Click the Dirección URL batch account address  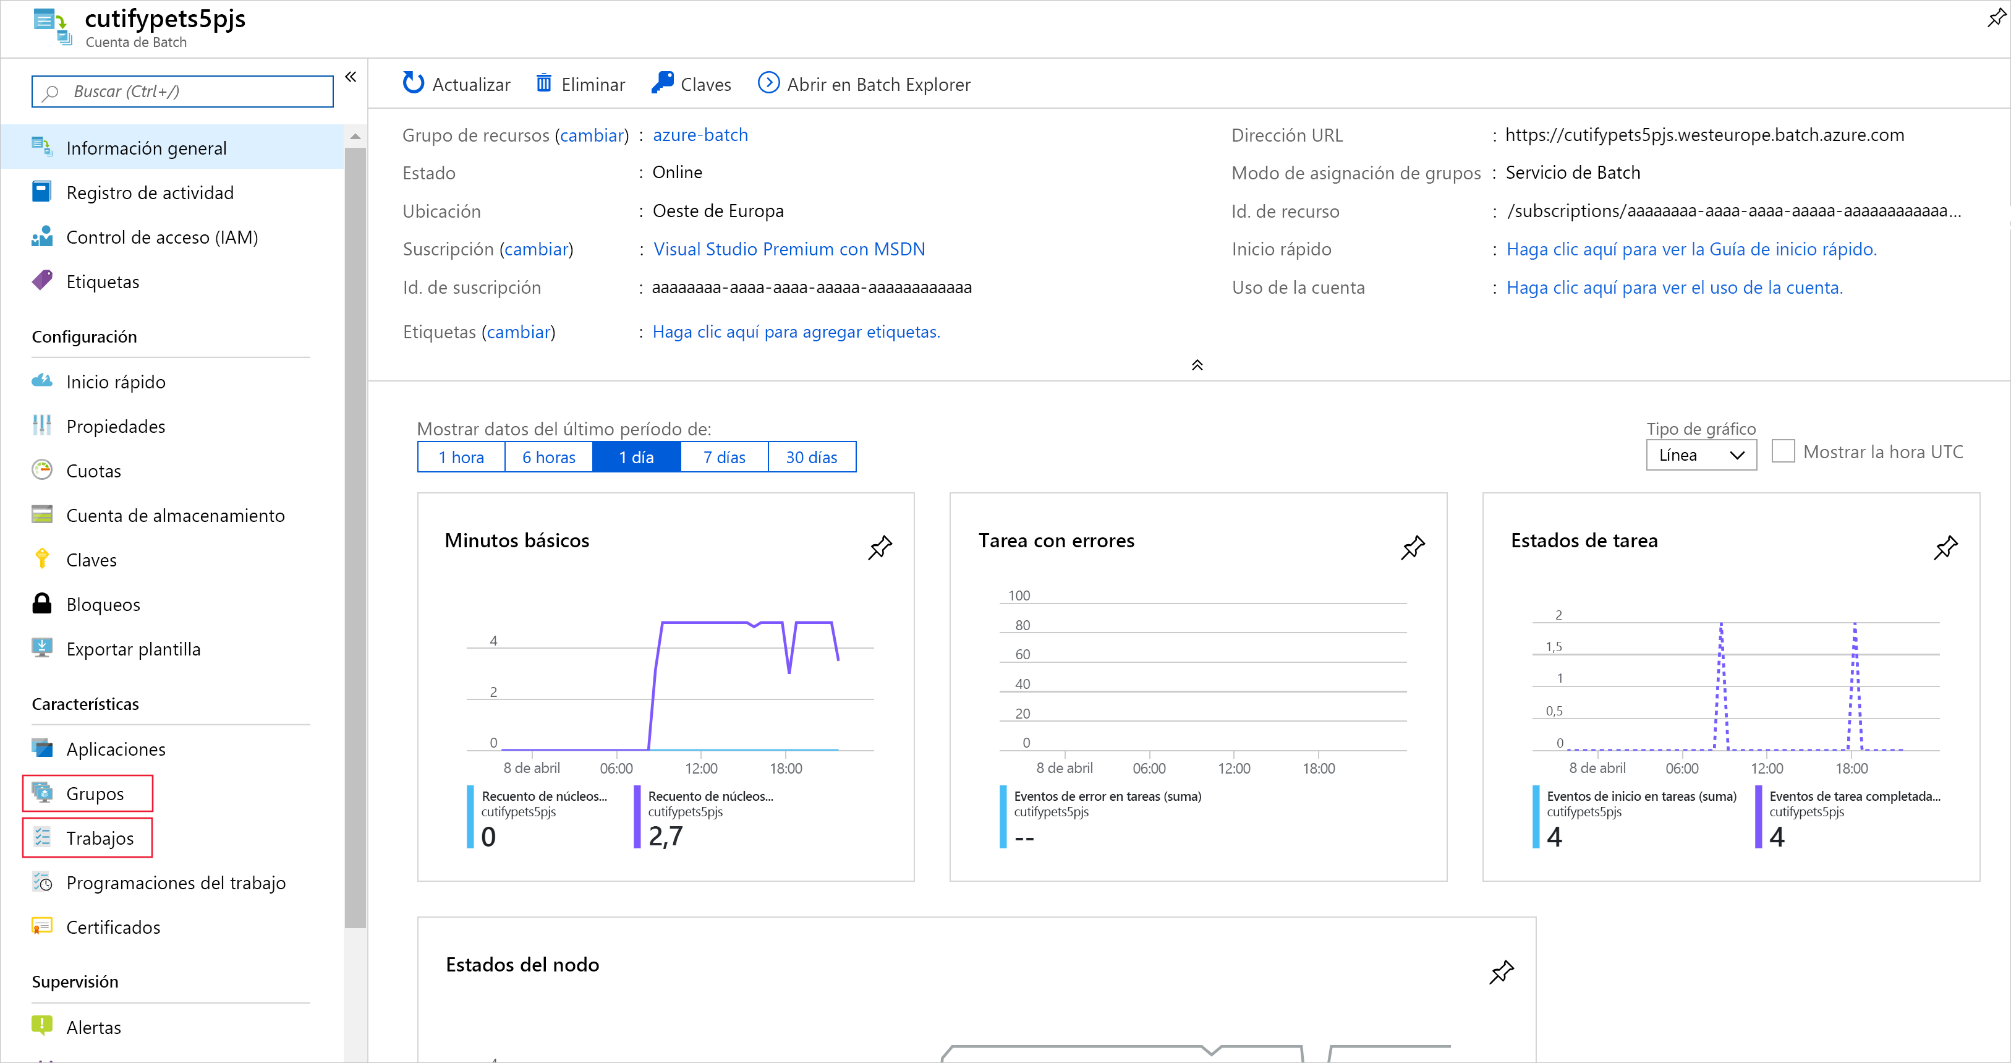pyautogui.click(x=1704, y=134)
